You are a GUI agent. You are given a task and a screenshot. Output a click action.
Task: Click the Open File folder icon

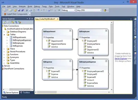click(16, 10)
